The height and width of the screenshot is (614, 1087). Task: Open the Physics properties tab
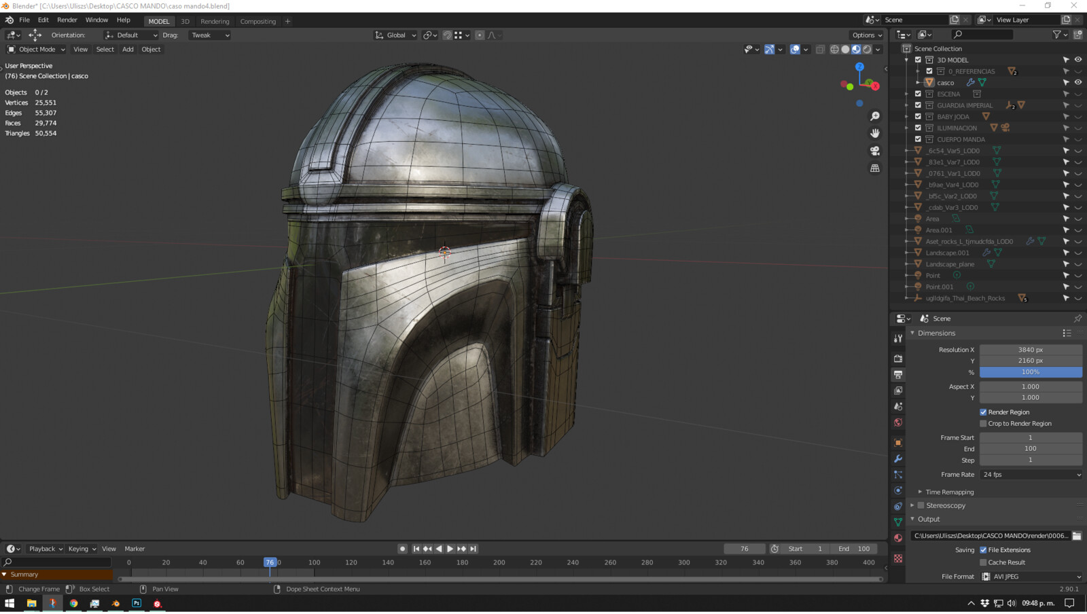[x=898, y=490]
